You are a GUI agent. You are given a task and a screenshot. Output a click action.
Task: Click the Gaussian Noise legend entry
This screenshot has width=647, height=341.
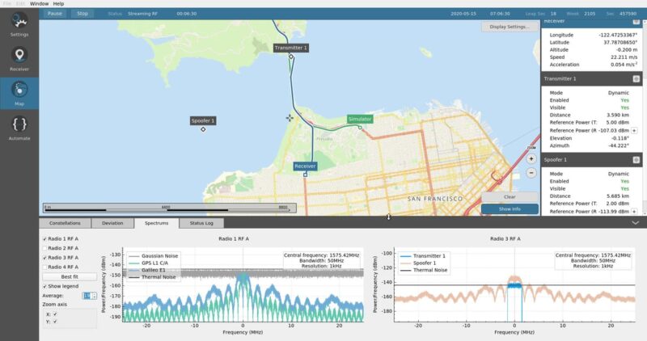click(154, 255)
